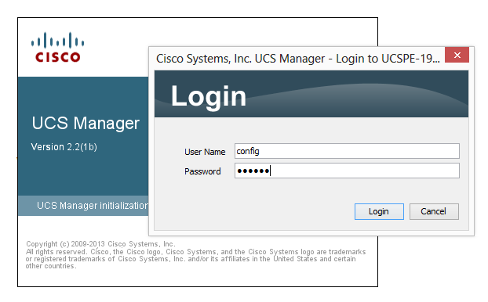The width and height of the screenshot is (488, 302).
Task: Click the 'UCS Manager initialization' status text
Action: click(93, 206)
